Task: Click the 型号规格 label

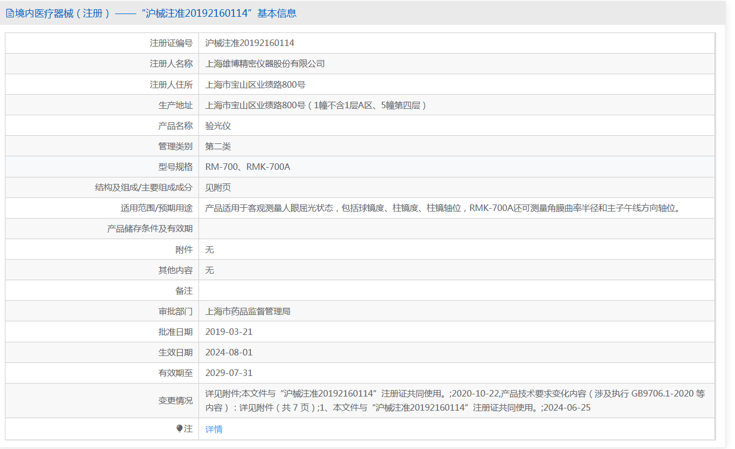Action: [x=175, y=167]
